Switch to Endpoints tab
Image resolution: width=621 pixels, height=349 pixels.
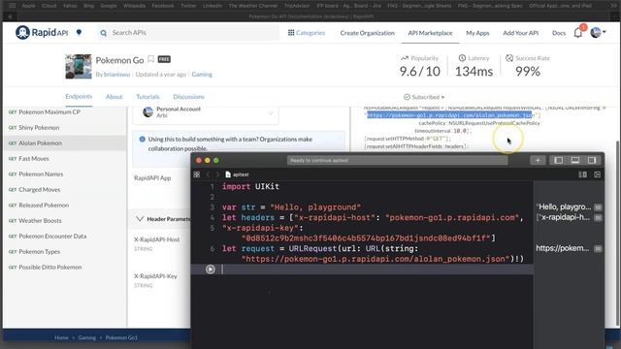pos(79,97)
